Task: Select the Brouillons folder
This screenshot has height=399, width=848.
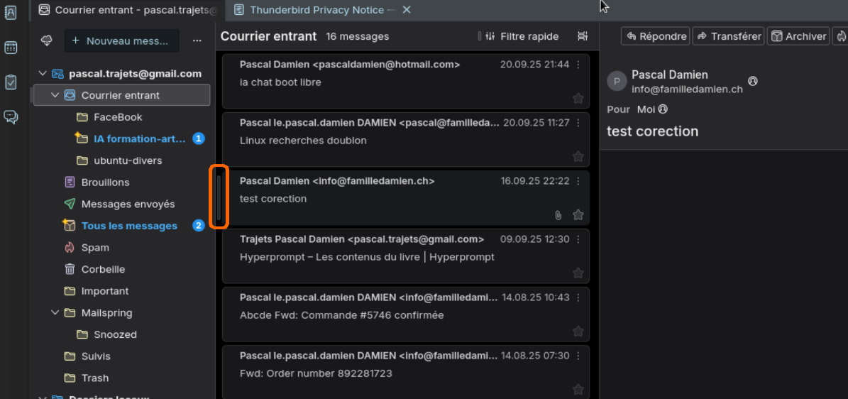Action: [105, 182]
